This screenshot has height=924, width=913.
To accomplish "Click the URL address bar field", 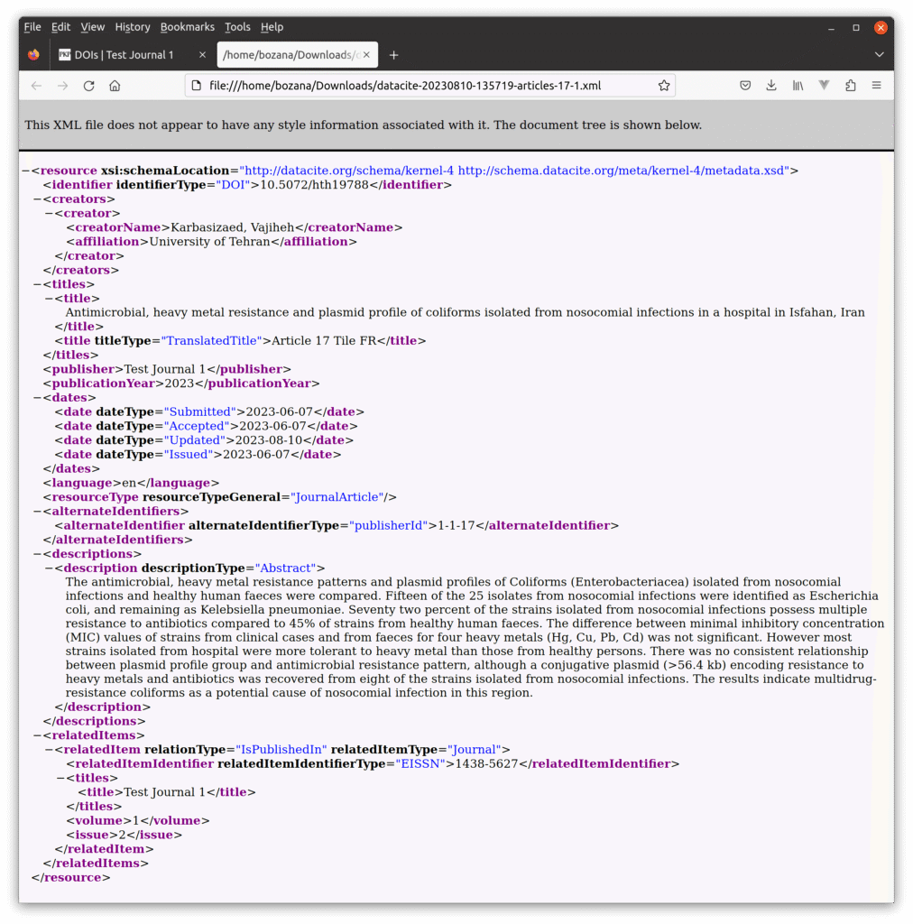I will [x=424, y=86].
